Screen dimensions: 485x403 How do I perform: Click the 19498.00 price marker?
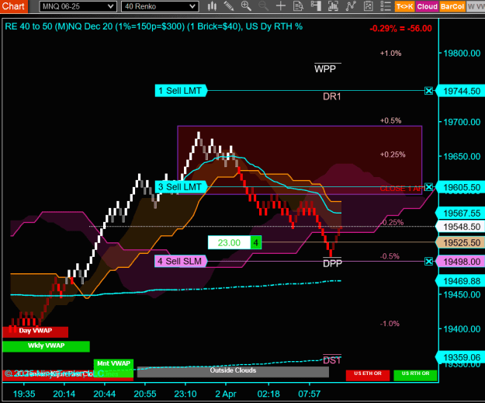461,262
